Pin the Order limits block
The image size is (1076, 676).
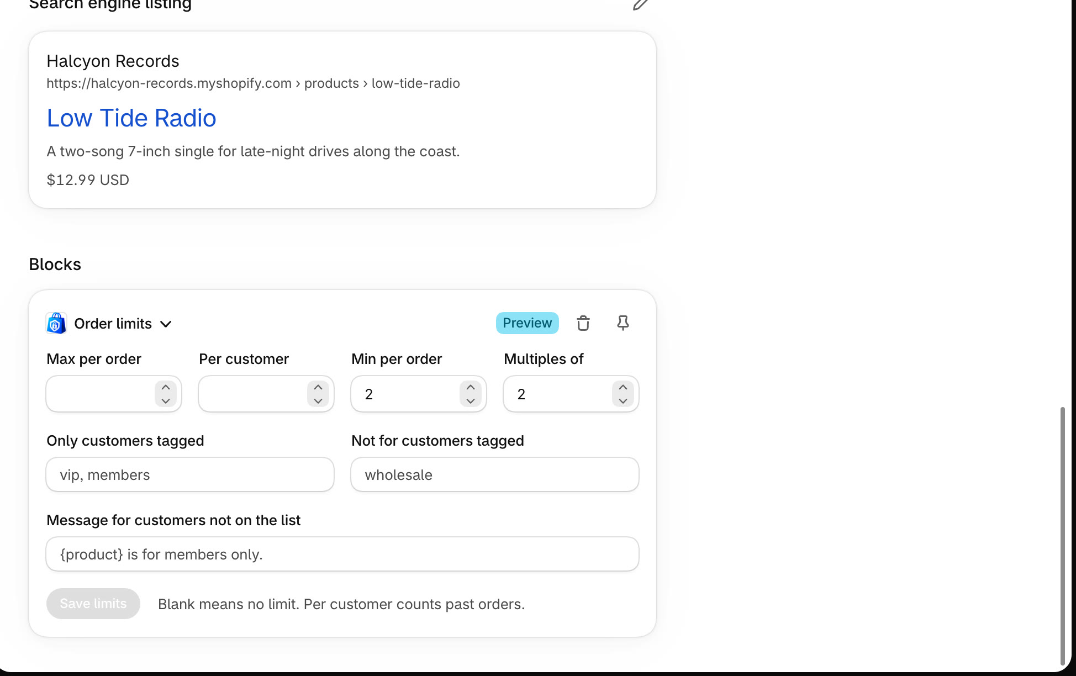(623, 323)
